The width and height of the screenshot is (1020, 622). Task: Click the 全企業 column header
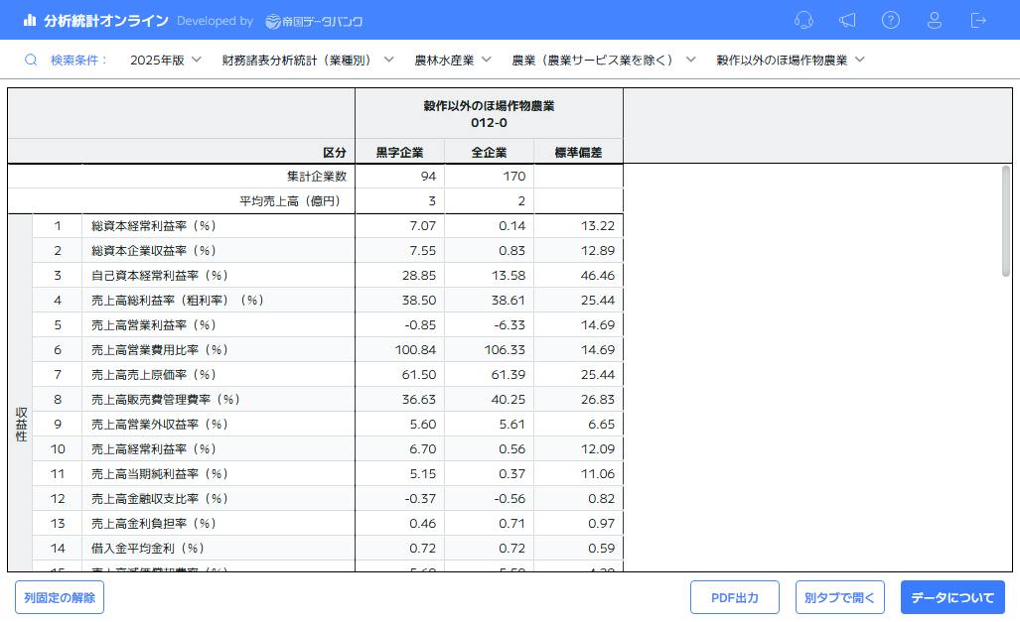489,152
